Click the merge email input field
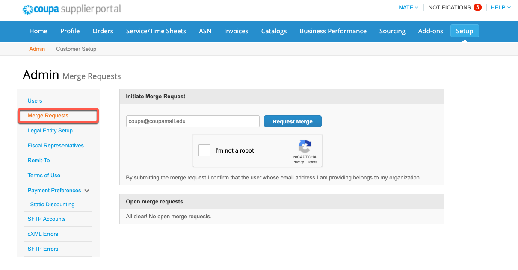The width and height of the screenshot is (518, 270). [x=192, y=121]
